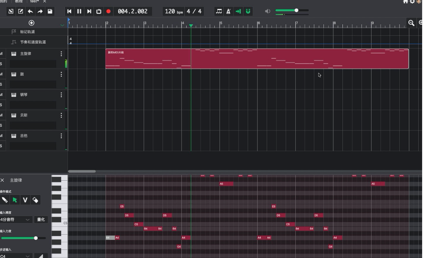
Task: Click the 004.2.002 position display
Action: [x=133, y=11]
